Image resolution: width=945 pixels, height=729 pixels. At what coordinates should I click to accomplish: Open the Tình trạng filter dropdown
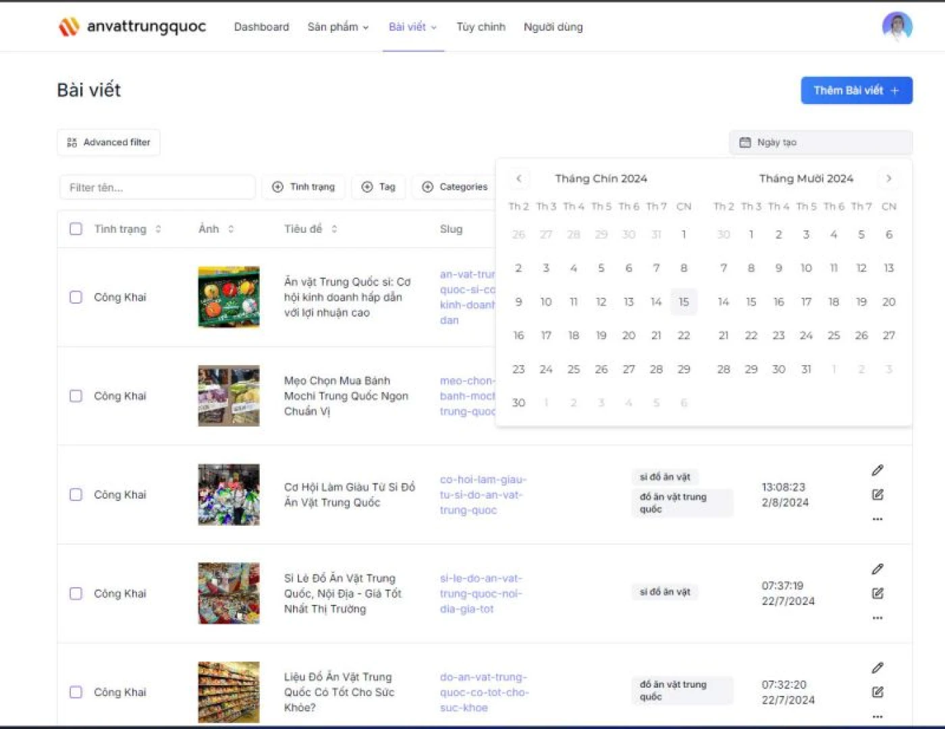click(x=304, y=187)
